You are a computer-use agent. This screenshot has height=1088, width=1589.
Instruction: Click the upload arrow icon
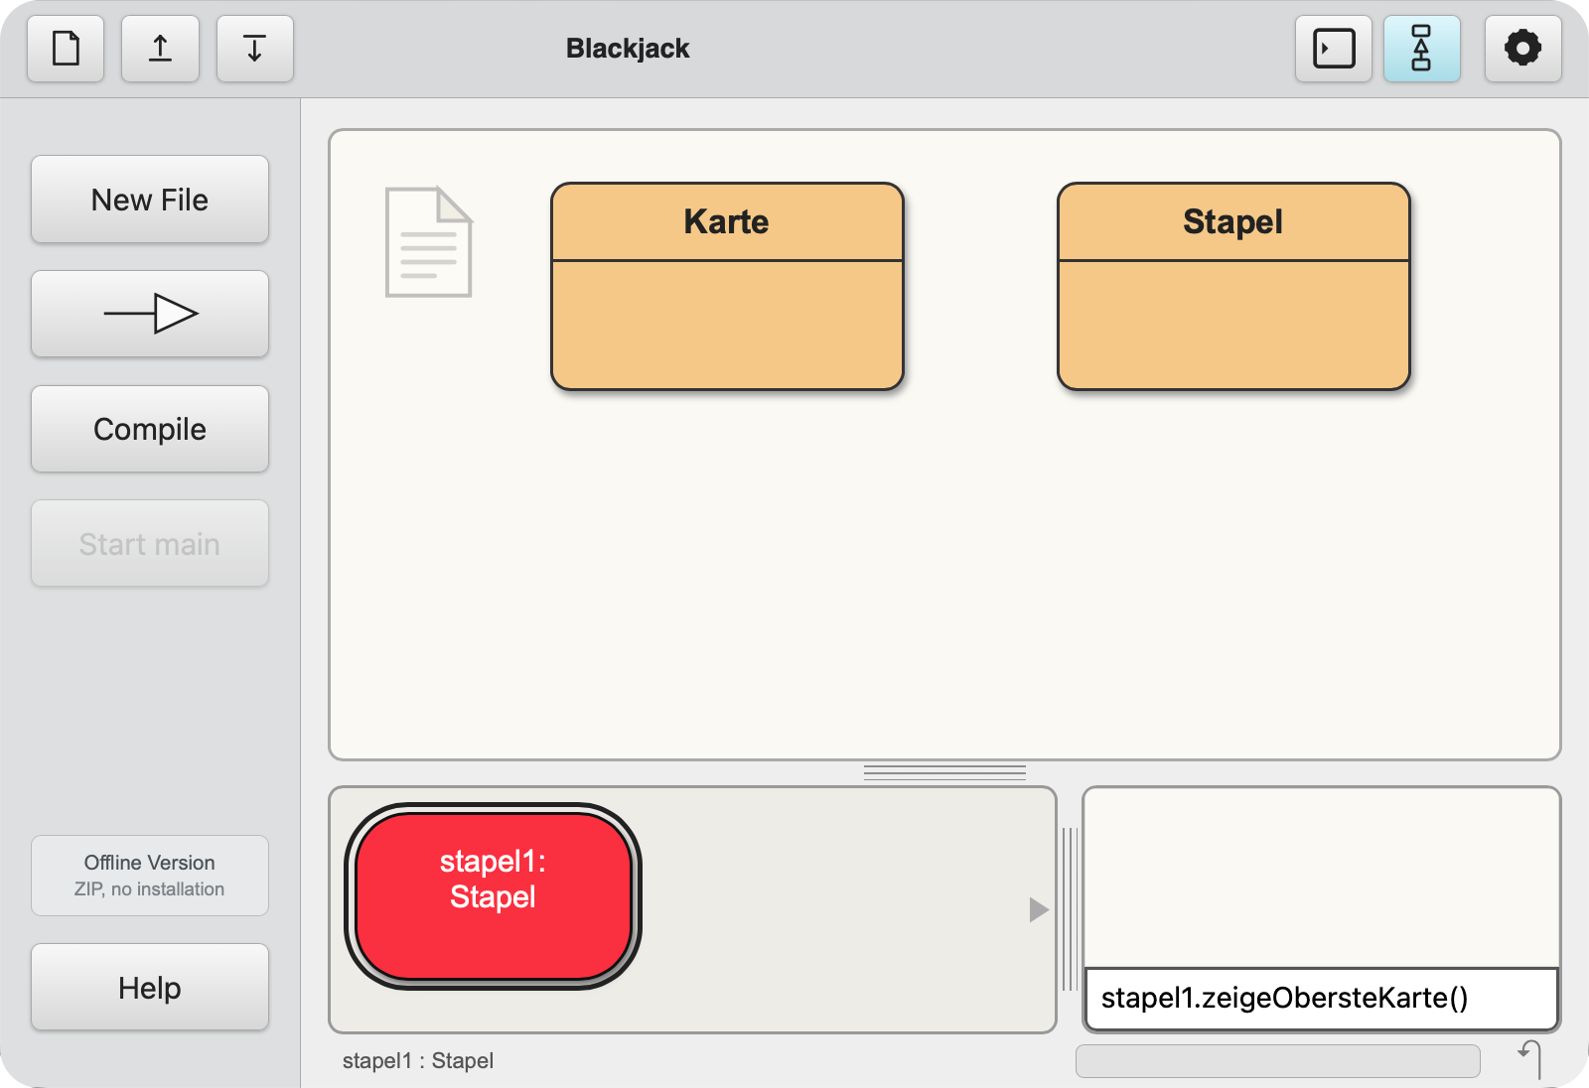pyautogui.click(x=160, y=49)
